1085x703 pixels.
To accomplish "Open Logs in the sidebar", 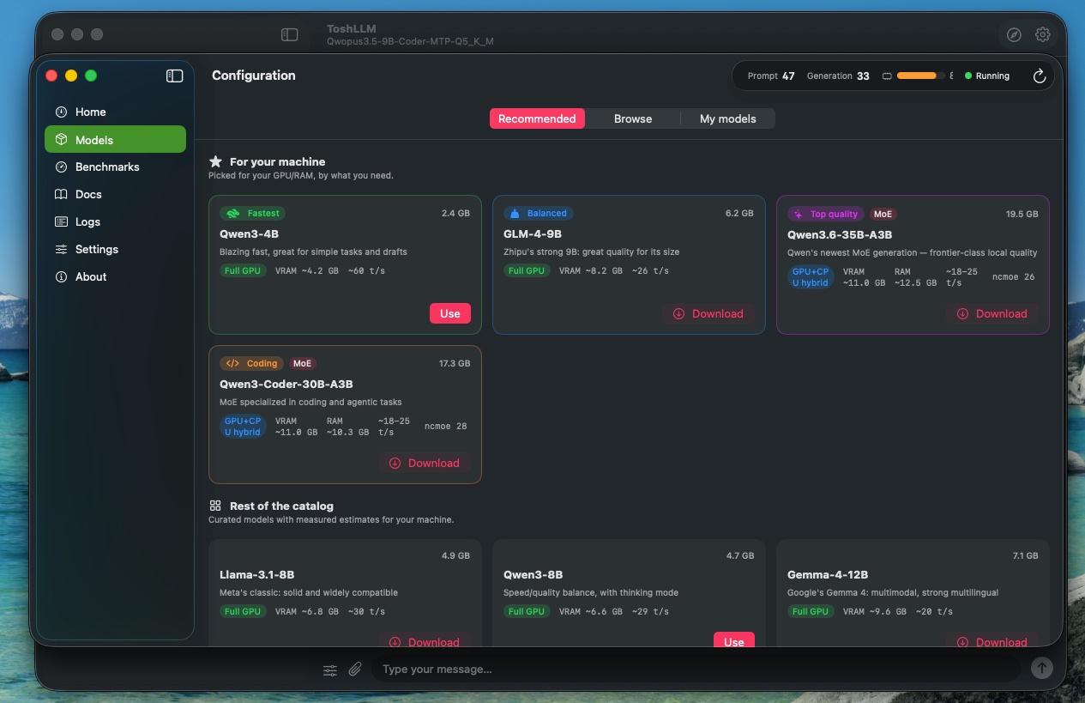I will click(x=115, y=221).
